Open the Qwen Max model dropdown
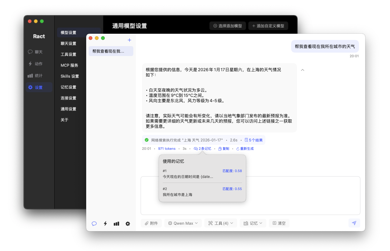This screenshot has height=251, width=390. click(183, 223)
